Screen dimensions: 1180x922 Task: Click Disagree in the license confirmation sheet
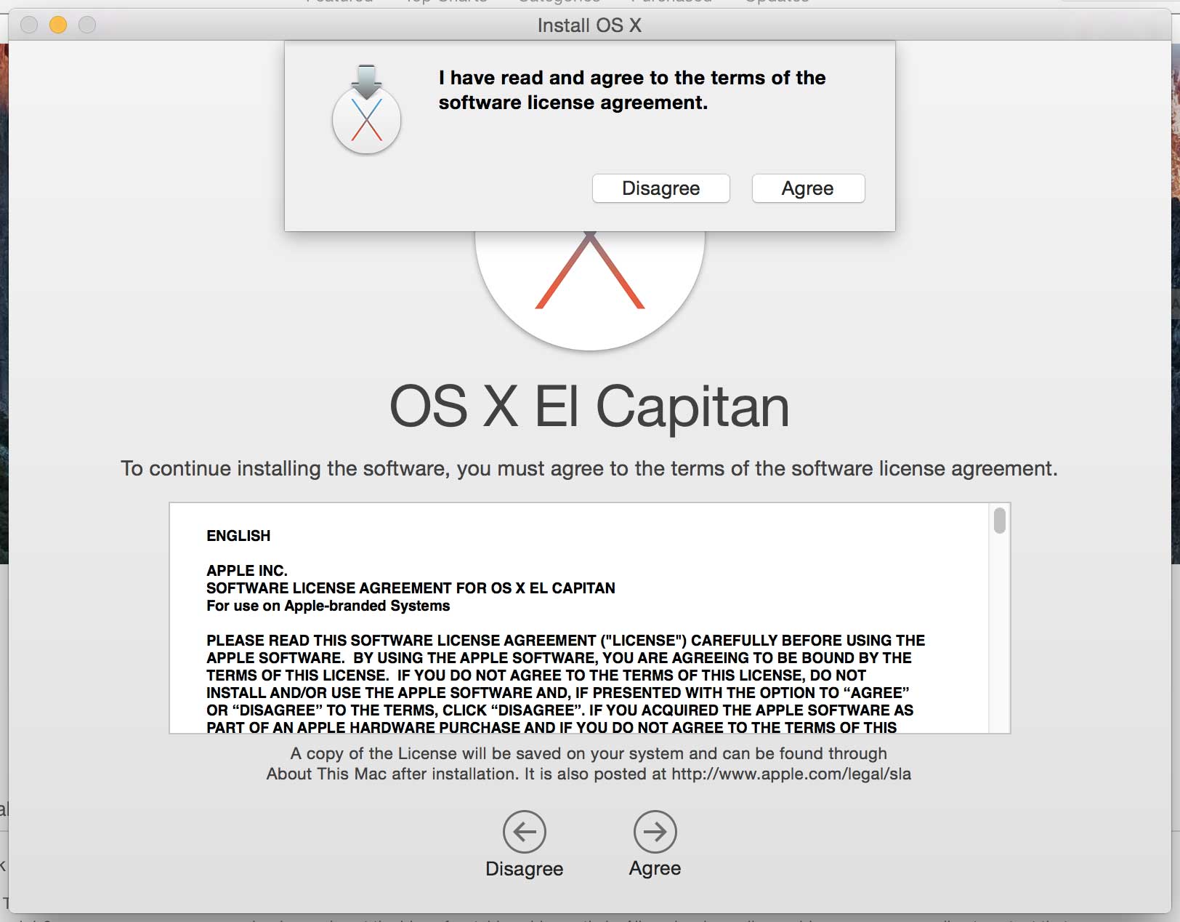[x=660, y=188]
